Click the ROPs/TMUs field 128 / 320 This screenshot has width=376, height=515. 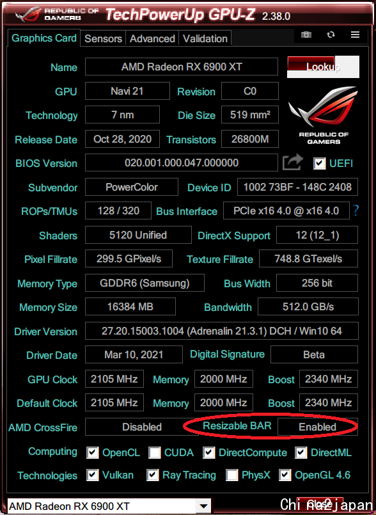(118, 210)
